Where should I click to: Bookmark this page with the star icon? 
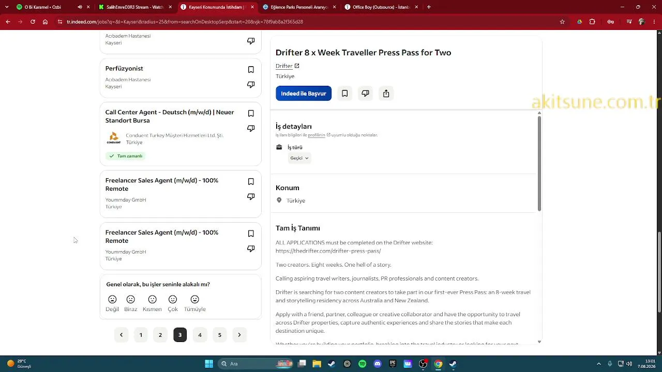tap(562, 22)
